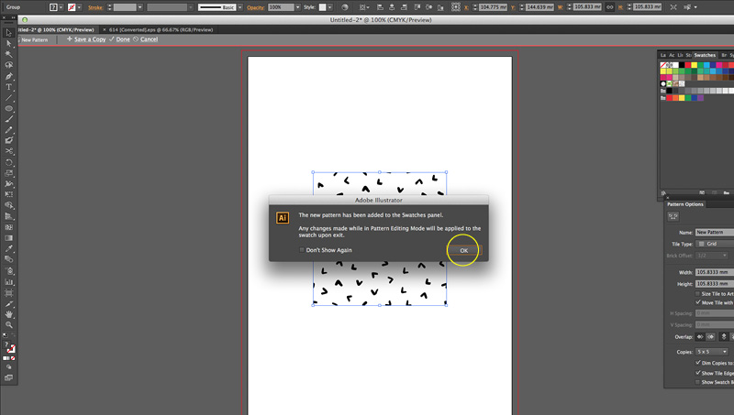This screenshot has height=415, width=734.
Task: Check Don't Show Again box
Action: [x=302, y=250]
